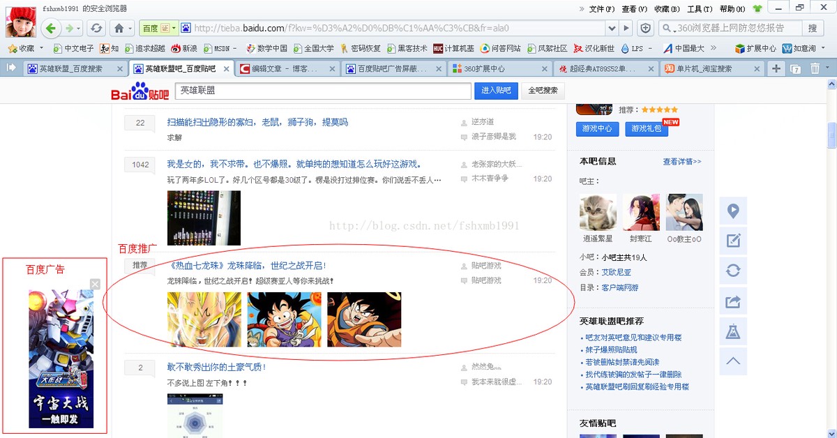Open the 工具(T) menu

click(x=700, y=9)
